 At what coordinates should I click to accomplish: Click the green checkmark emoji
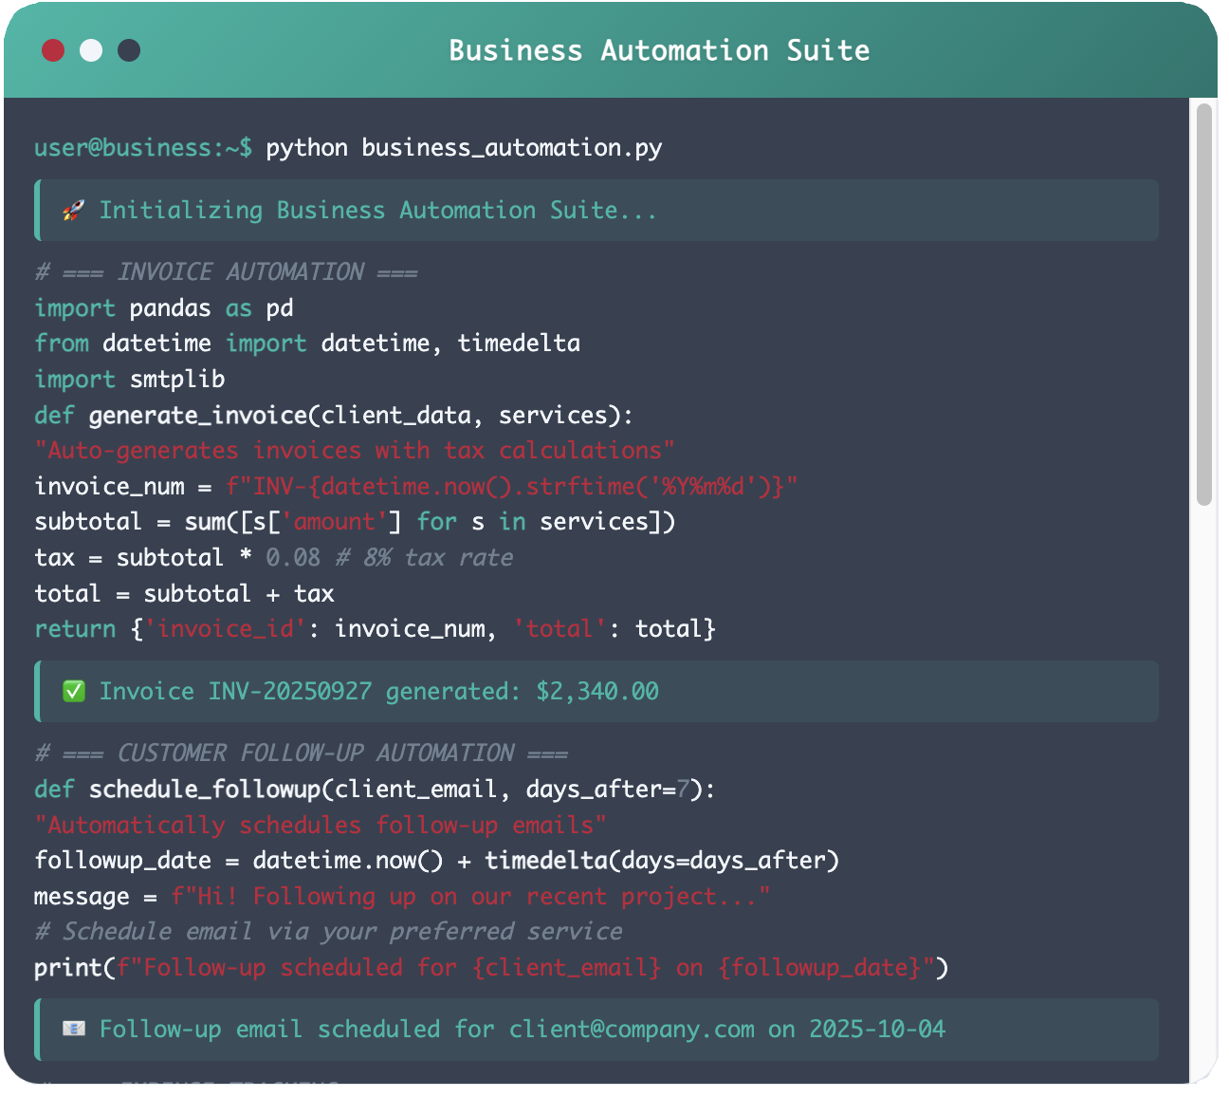73,692
